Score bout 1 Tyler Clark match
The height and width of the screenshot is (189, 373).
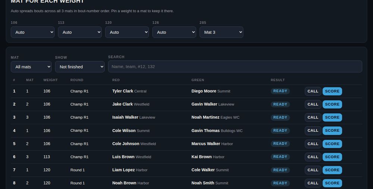(x=332, y=91)
